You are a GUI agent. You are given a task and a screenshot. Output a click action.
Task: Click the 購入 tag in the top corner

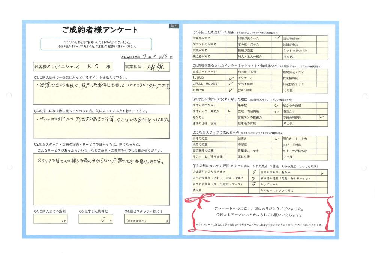(x=174, y=26)
